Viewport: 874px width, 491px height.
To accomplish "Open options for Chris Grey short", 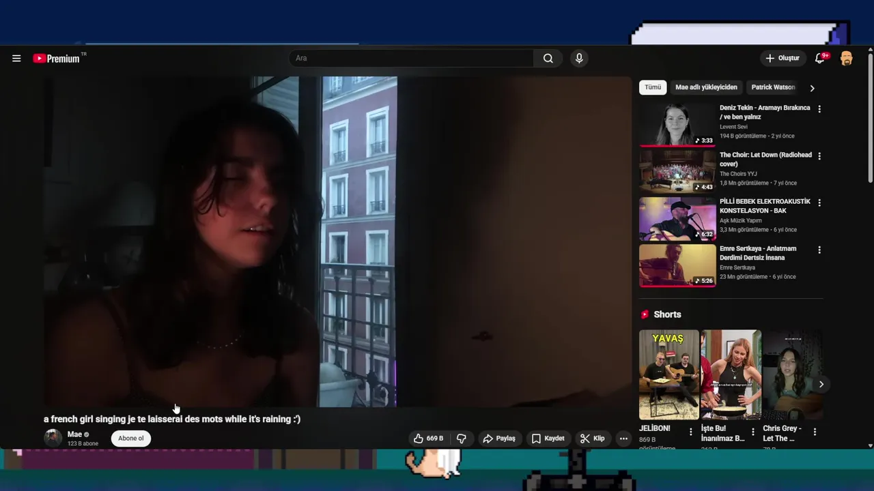I will click(815, 432).
